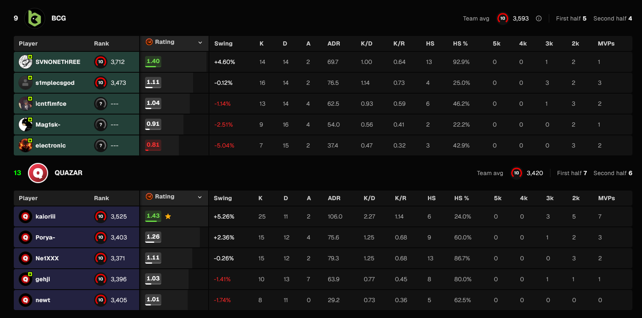Expand the BCG table Rating dropdown
The width and height of the screenshot is (642, 318).
point(200,43)
